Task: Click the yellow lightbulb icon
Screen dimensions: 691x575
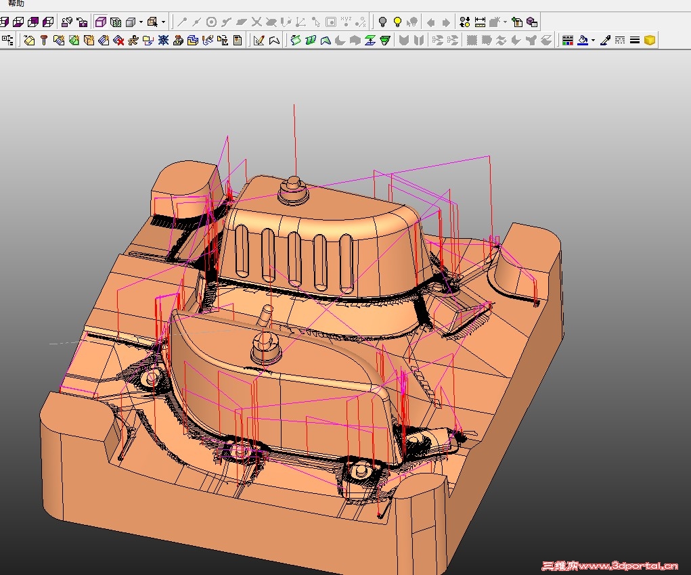Action: pyautogui.click(x=397, y=22)
